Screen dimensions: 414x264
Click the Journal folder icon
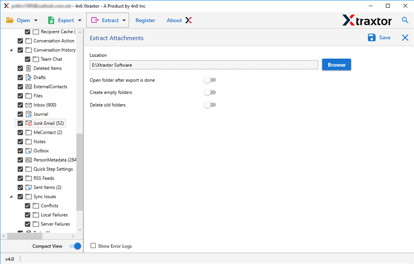click(x=28, y=114)
